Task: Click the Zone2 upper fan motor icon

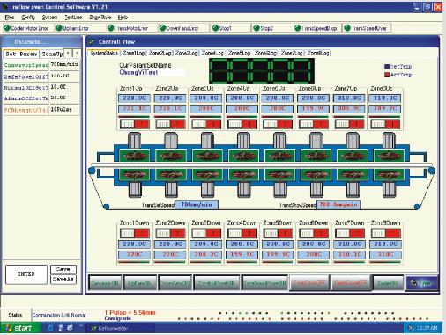Action: pyautogui.click(x=171, y=140)
